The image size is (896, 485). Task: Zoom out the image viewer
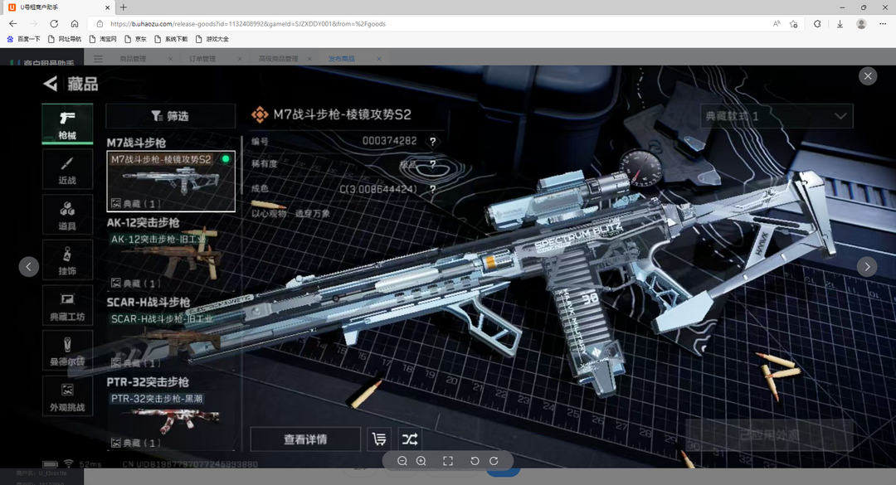coord(402,461)
